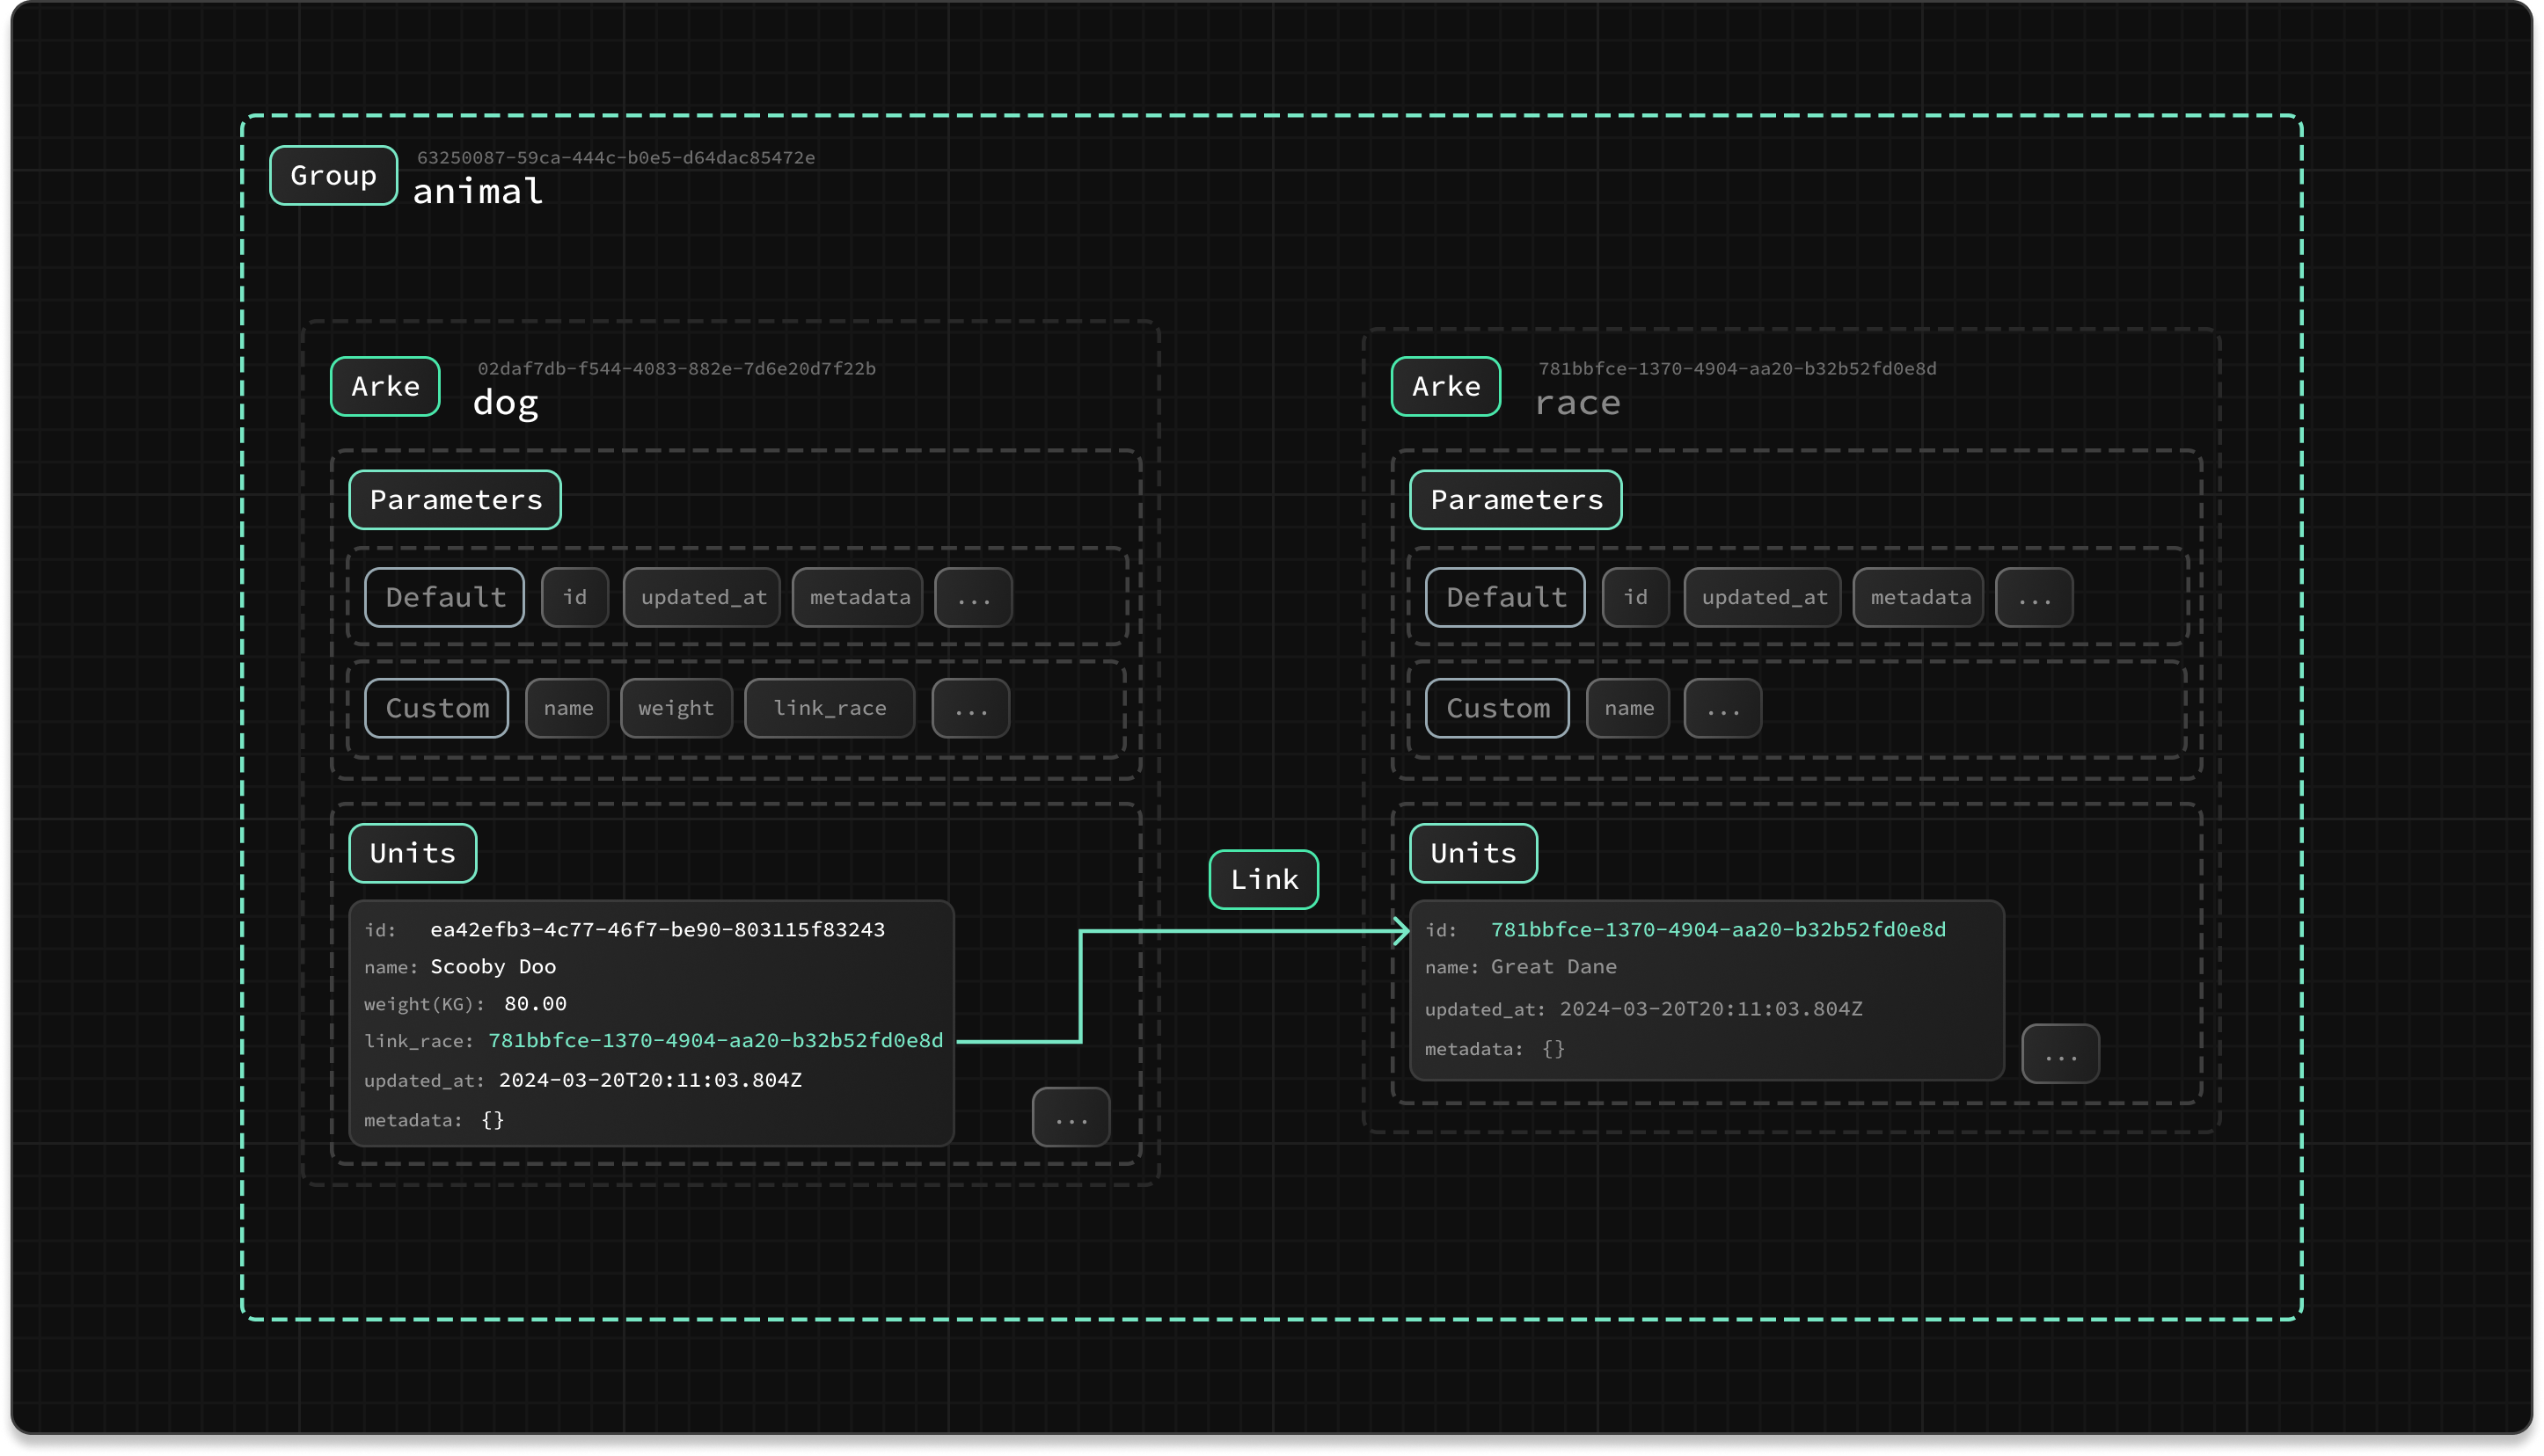Select the Parameters label in the dog arke
This screenshot has height=1456, width=2544.
455,500
